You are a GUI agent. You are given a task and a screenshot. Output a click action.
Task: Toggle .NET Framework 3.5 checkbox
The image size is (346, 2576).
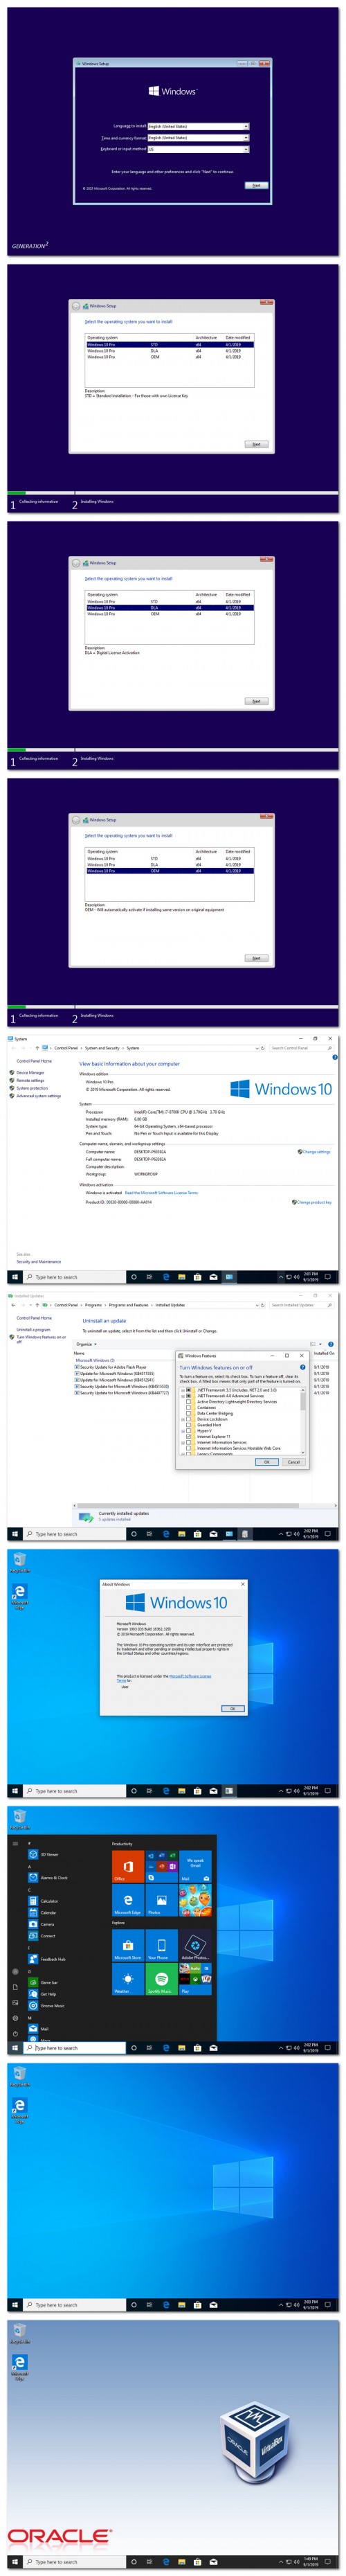pyautogui.click(x=189, y=1391)
